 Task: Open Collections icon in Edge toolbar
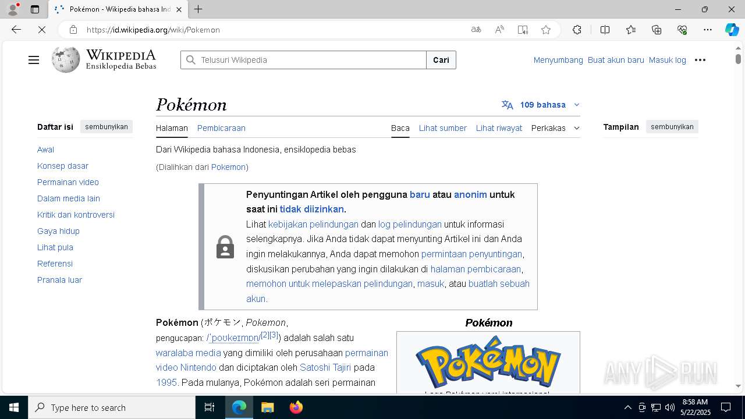657,30
